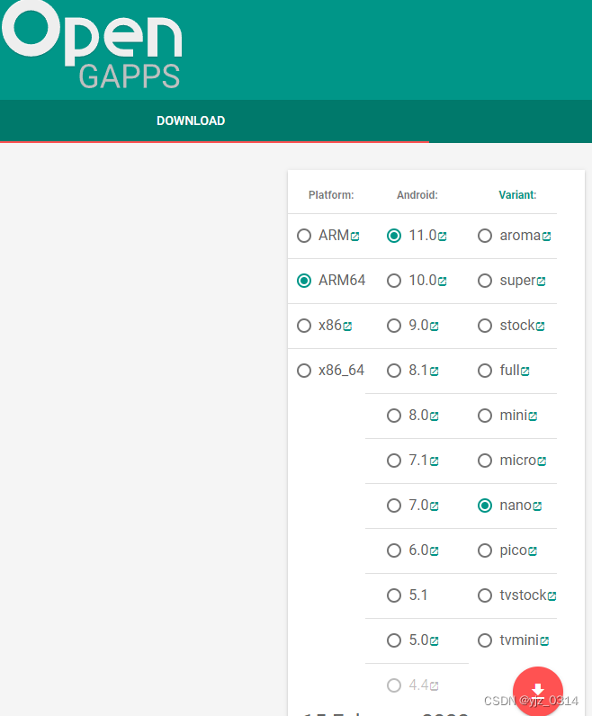This screenshot has height=716, width=592.
Task: Choose Android 8.0 radio button
Action: pyautogui.click(x=394, y=416)
